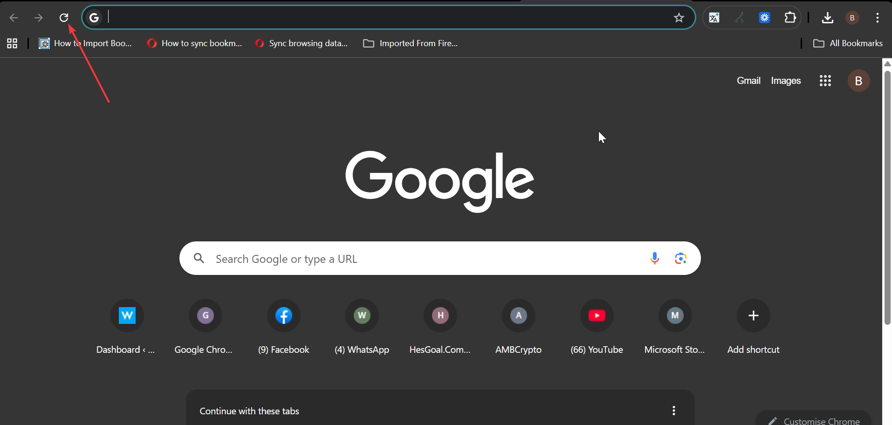Click the magnifier icon in search box
892x425 pixels.
coord(199,258)
